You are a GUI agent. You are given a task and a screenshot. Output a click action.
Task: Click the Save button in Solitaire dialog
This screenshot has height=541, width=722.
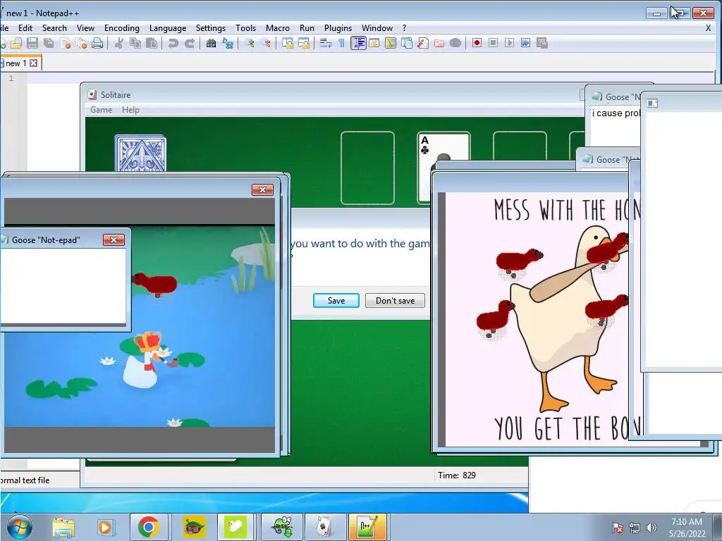coord(336,300)
